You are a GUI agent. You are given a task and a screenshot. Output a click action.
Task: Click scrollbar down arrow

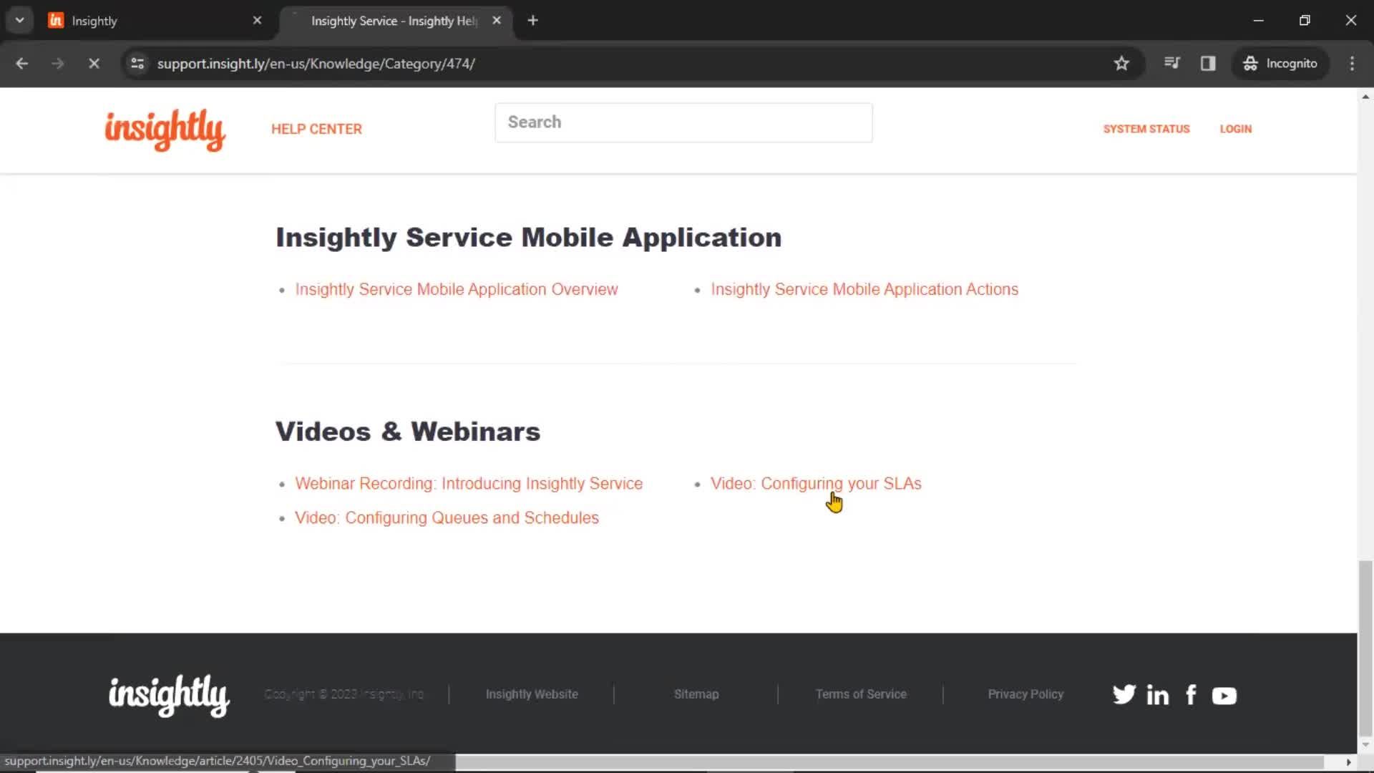1365,745
